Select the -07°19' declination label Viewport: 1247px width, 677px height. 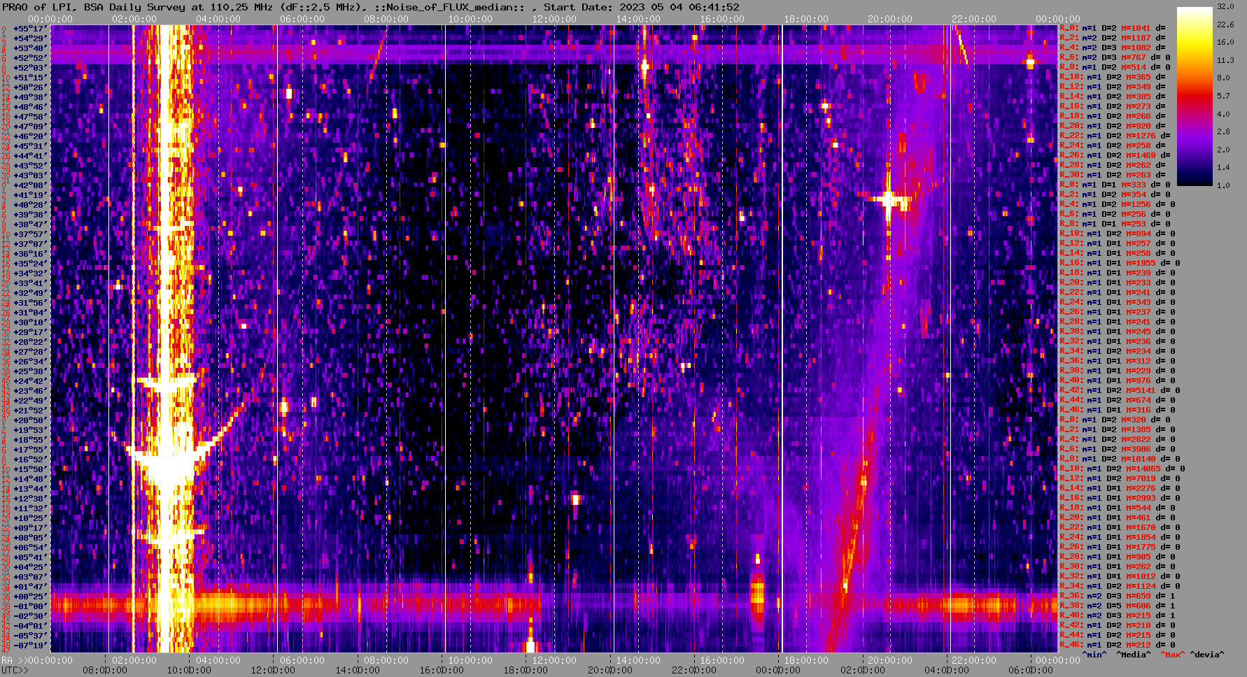30,646
